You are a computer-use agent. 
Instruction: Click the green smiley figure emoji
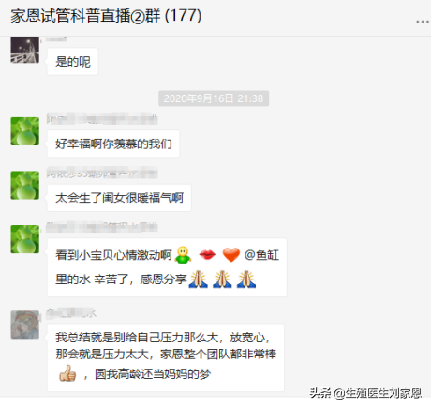click(183, 255)
